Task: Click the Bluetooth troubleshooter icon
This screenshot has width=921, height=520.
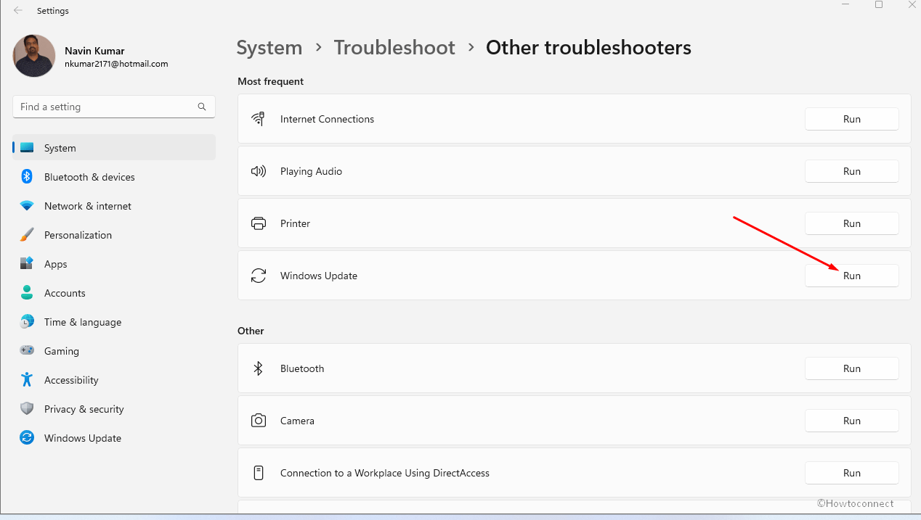Action: pyautogui.click(x=258, y=368)
